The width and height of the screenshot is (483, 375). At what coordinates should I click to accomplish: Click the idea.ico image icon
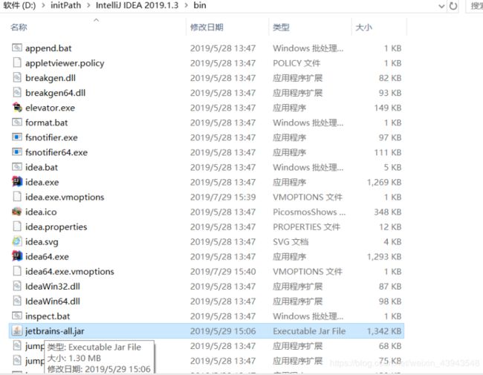click(x=17, y=212)
